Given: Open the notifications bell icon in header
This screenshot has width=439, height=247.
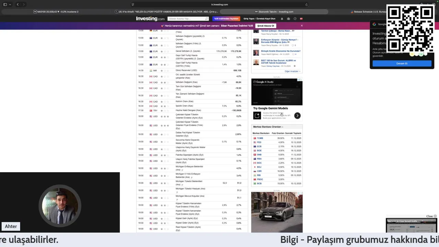Looking at the screenshot, I should [282, 19].
